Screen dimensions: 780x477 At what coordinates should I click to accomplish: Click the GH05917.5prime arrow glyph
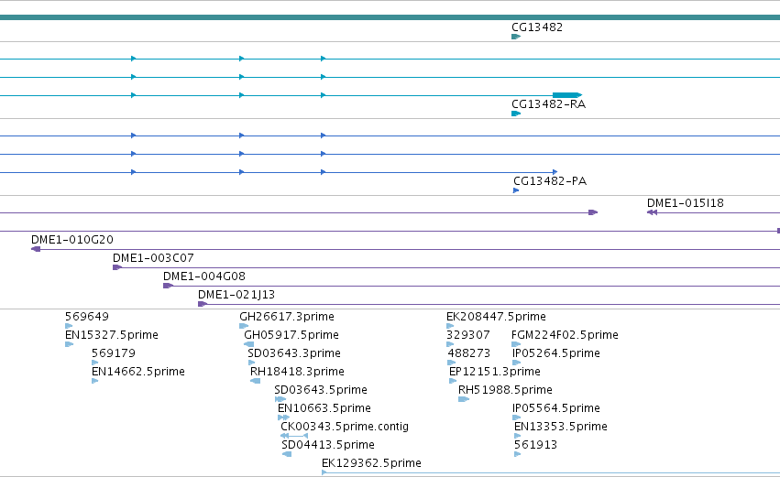pos(248,344)
